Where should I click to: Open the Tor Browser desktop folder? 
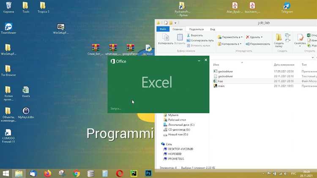tap(8, 71)
